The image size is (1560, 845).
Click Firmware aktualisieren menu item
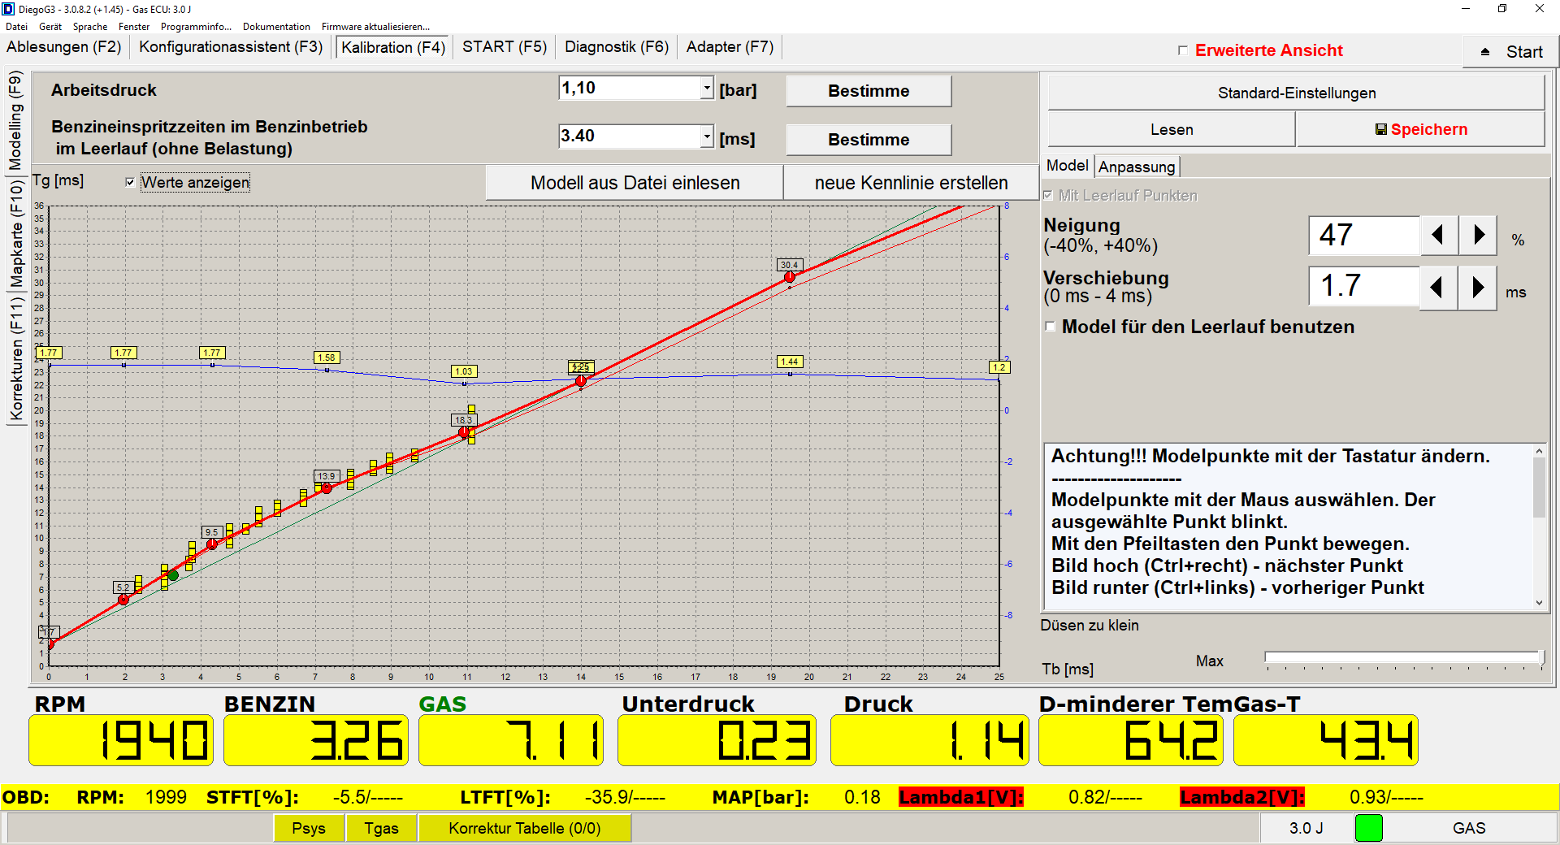(375, 27)
